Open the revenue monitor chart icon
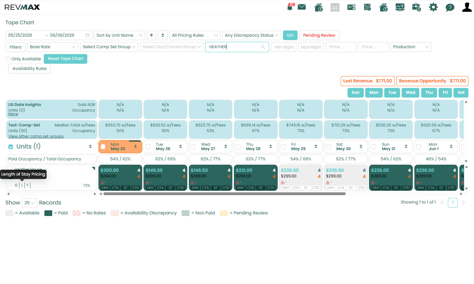474x284 pixels. pyautogui.click(x=400, y=7)
